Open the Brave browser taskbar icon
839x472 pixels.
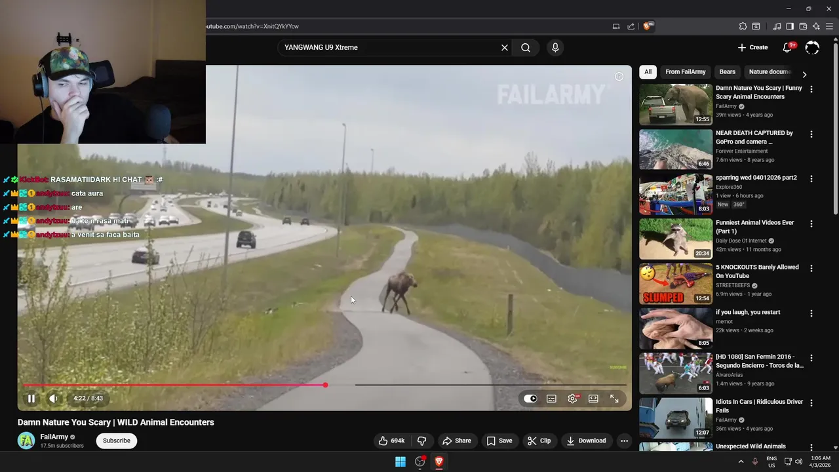pos(439,462)
